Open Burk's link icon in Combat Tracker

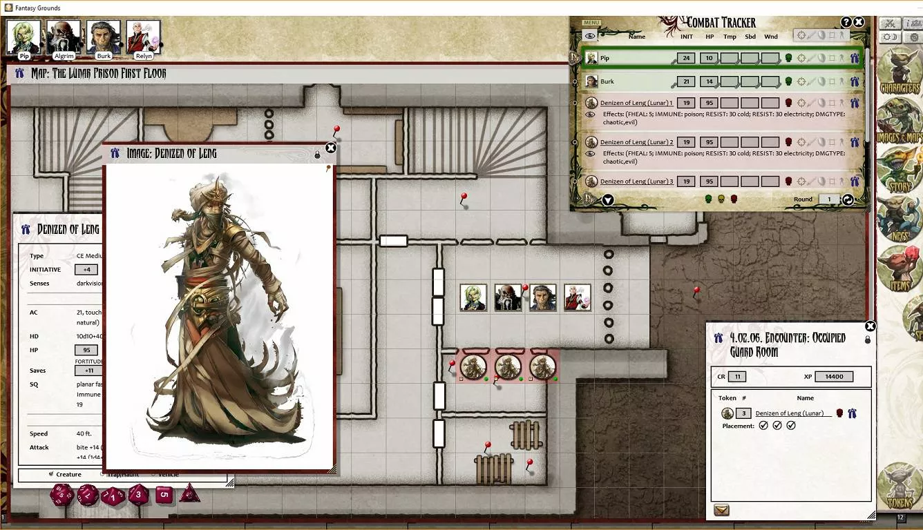pos(855,81)
